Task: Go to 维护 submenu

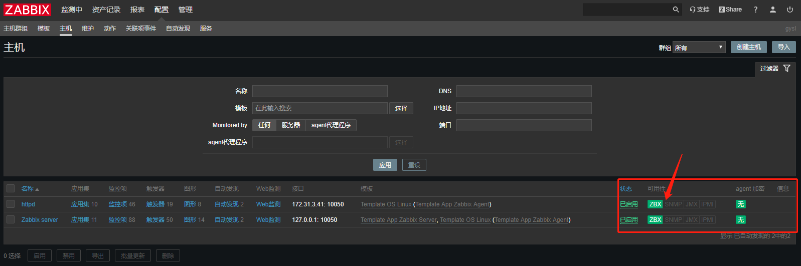Action: pyautogui.click(x=88, y=29)
